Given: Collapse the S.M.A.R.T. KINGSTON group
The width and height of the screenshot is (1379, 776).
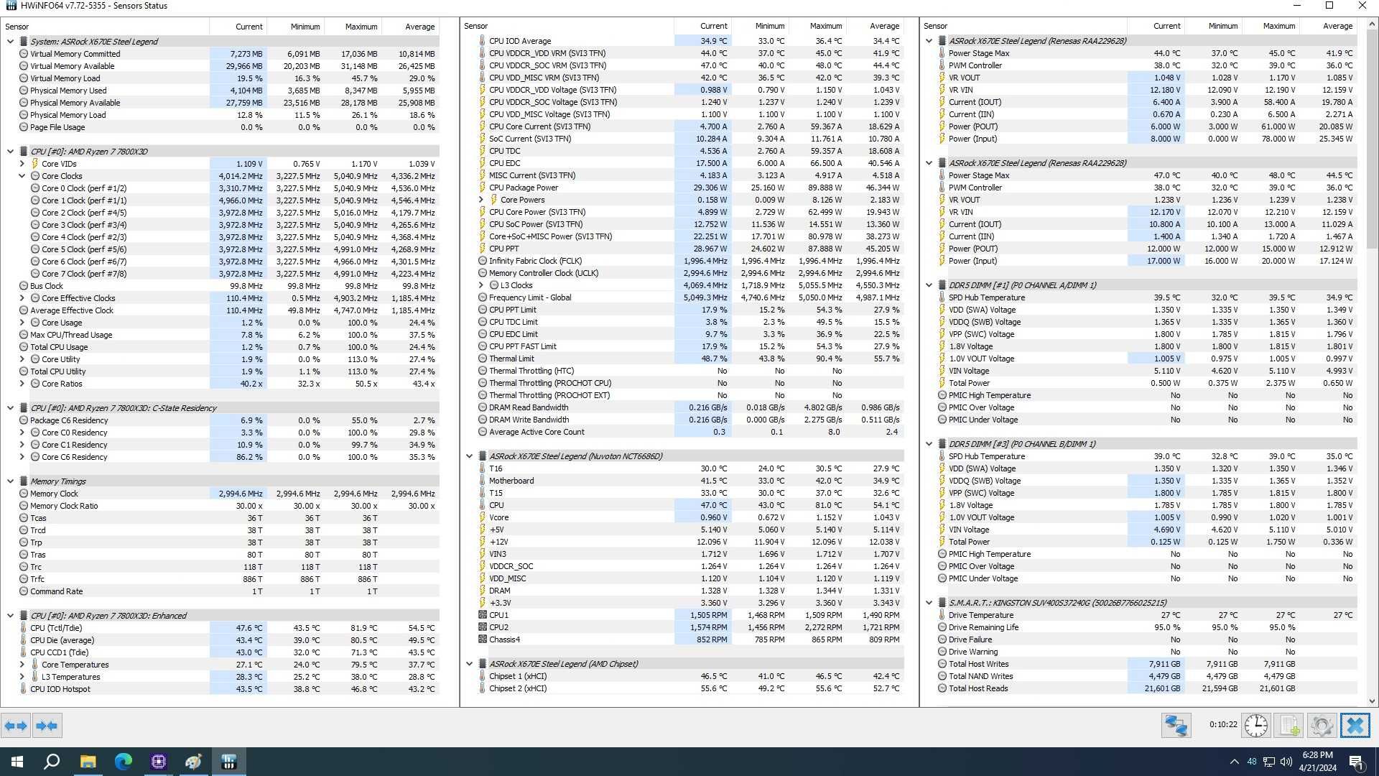Looking at the screenshot, I should 929,603.
